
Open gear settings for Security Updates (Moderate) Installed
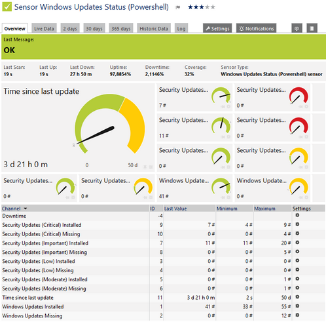[x=297, y=279]
